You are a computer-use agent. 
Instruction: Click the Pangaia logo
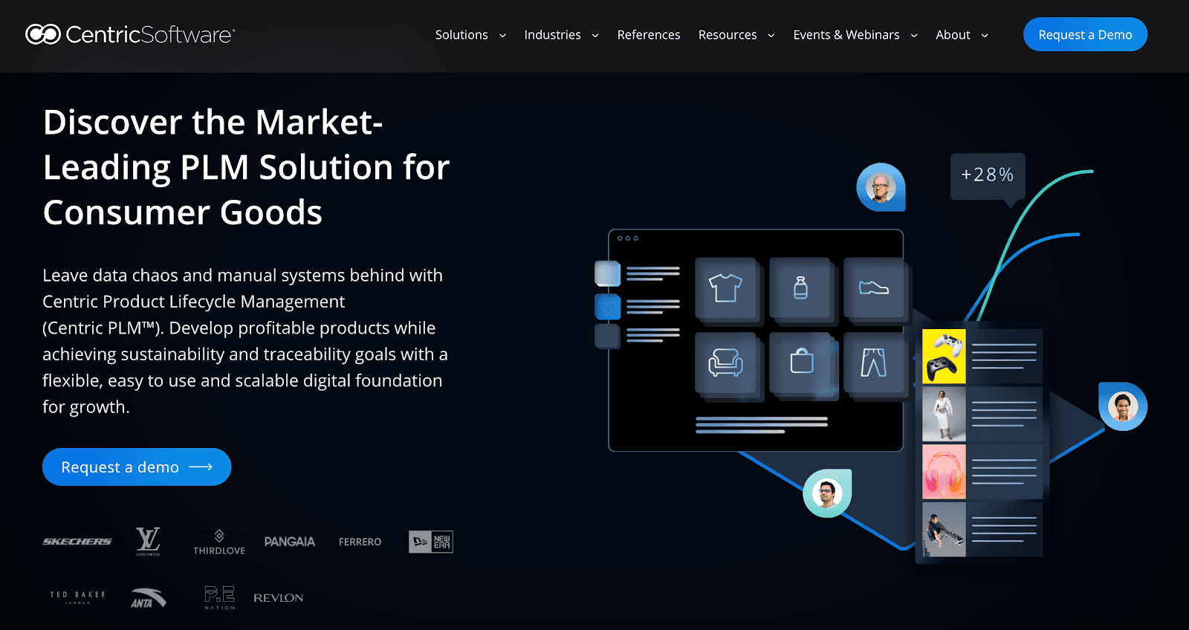[290, 542]
